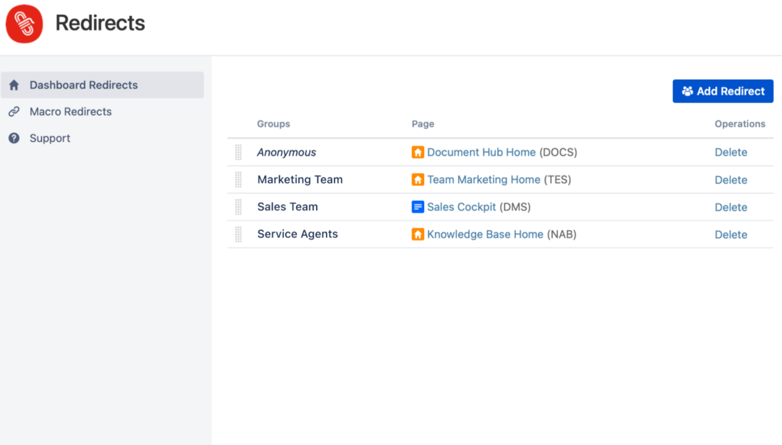Click the question mark Support icon

click(14, 138)
